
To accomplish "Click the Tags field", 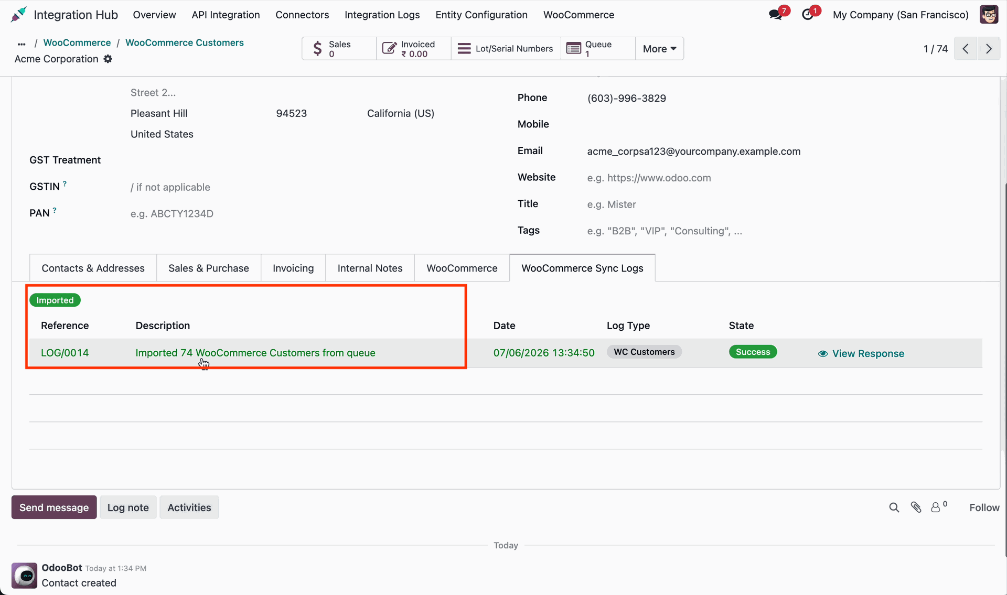I will pos(784,231).
